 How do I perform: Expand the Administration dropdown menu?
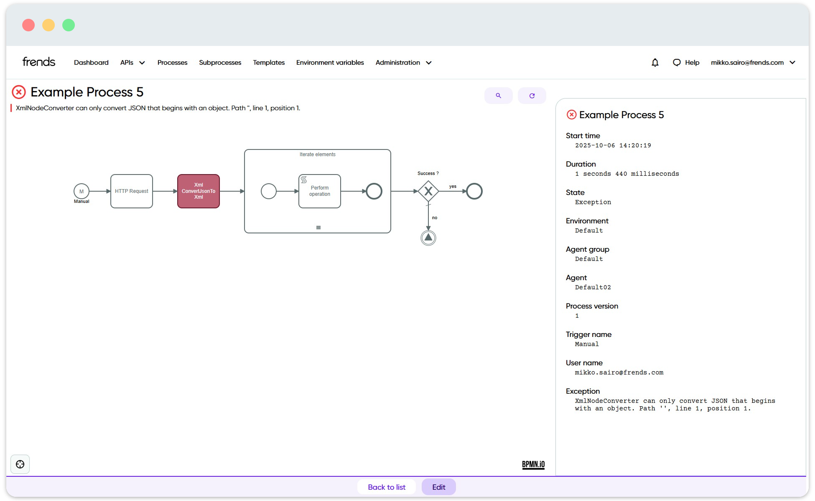(403, 63)
